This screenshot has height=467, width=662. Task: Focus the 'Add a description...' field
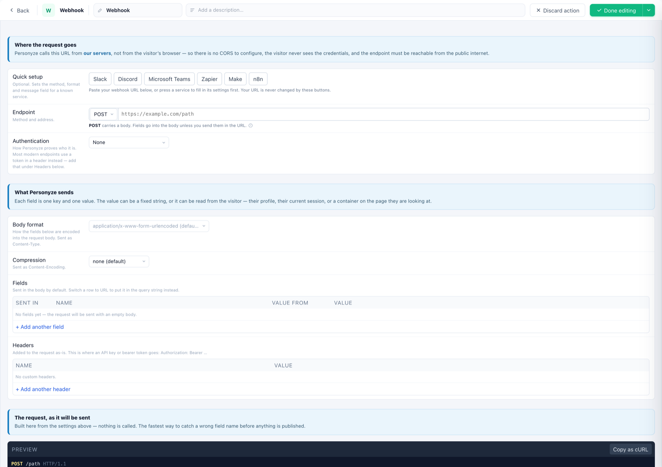[x=355, y=10]
